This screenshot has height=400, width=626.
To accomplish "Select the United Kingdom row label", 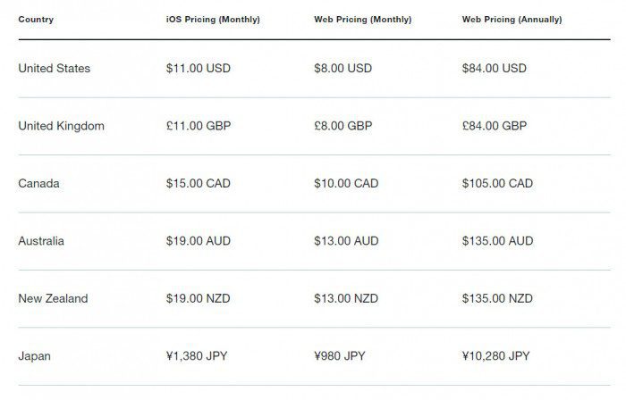I will [x=61, y=126].
